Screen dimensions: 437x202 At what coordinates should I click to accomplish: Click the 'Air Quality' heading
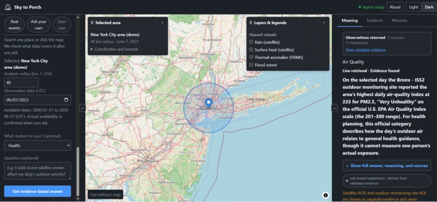pyautogui.click(x=353, y=62)
